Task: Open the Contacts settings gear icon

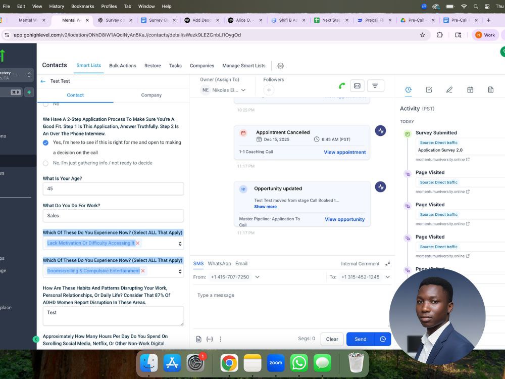Action: [280, 66]
